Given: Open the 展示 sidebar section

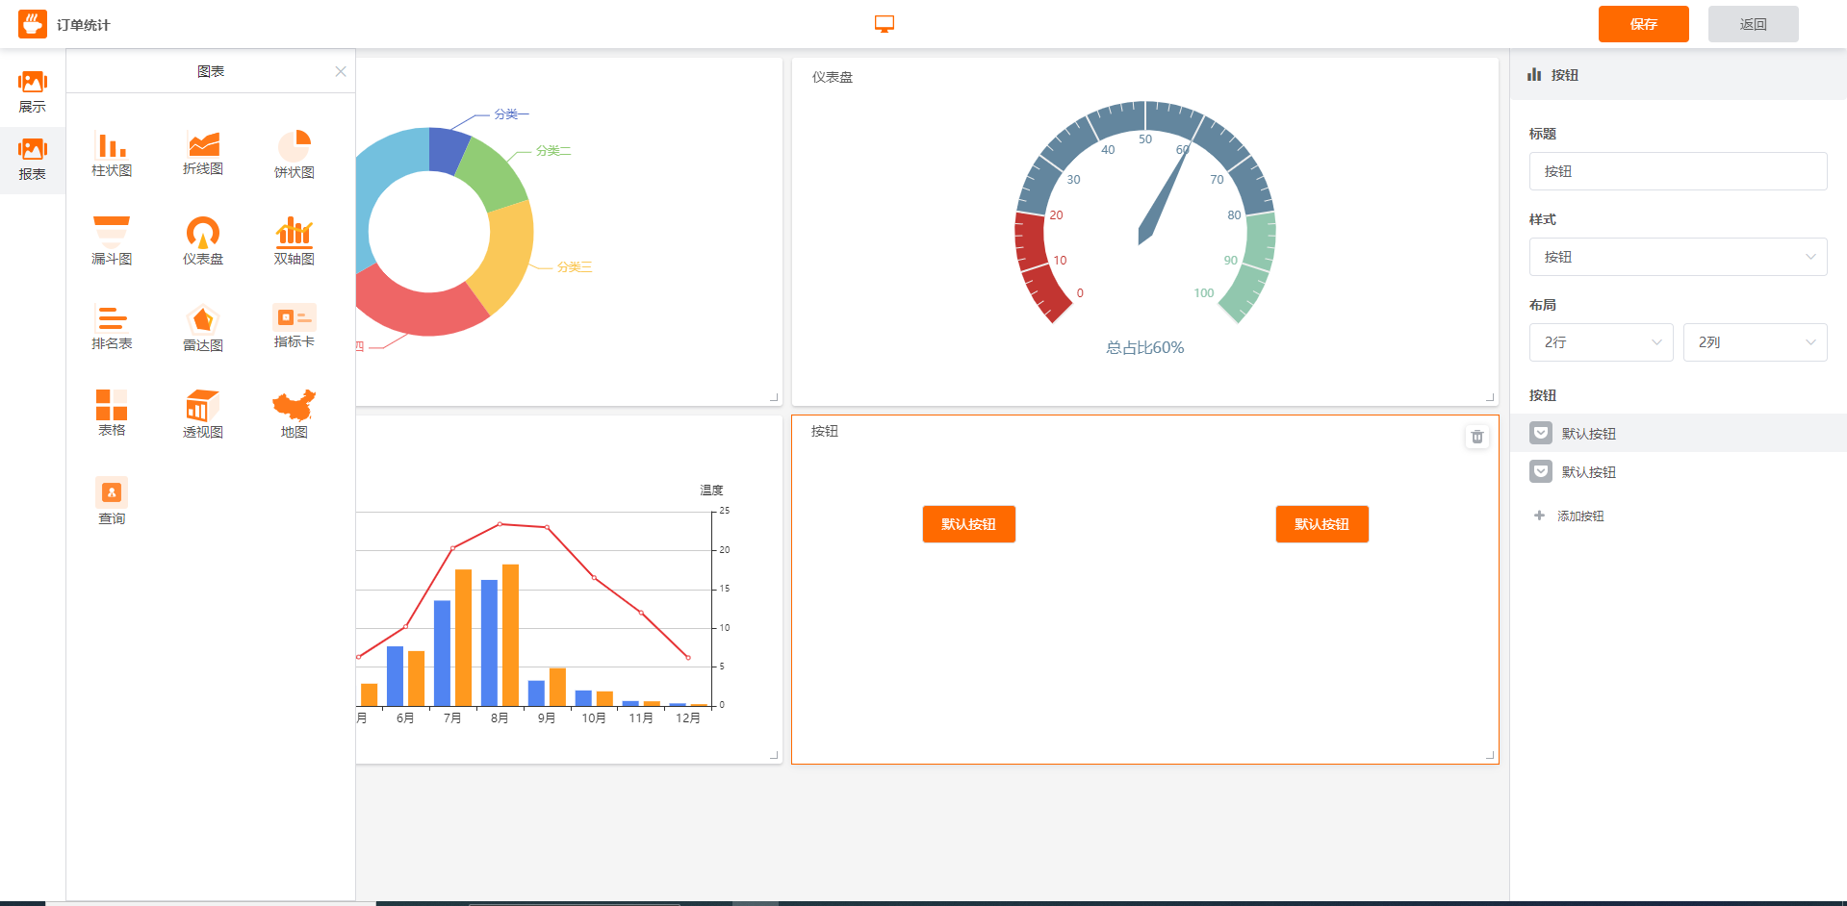Looking at the screenshot, I should pyautogui.click(x=33, y=92).
